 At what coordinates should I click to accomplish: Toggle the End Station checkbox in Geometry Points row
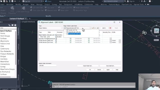[x=89, y=39]
